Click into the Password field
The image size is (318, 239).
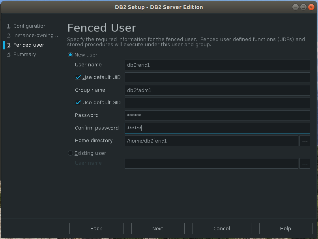pyautogui.click(x=217, y=116)
